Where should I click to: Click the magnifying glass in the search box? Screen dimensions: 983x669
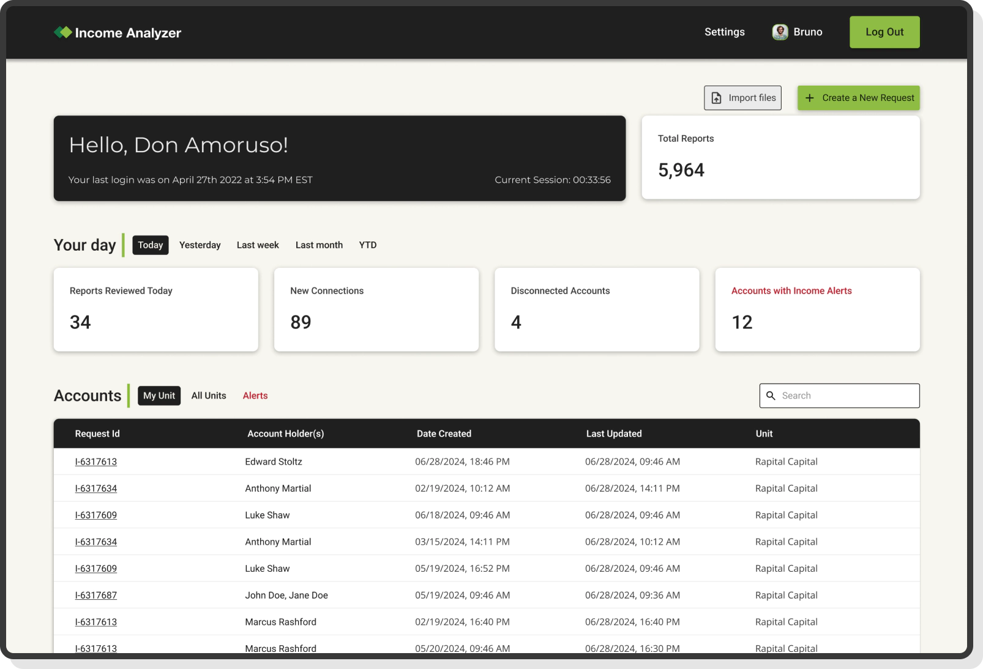pos(771,396)
